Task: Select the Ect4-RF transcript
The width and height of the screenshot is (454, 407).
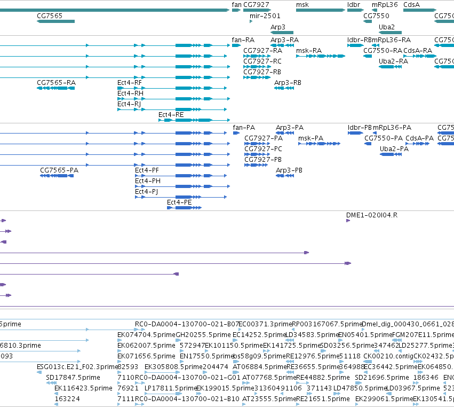Action: [x=172, y=88]
